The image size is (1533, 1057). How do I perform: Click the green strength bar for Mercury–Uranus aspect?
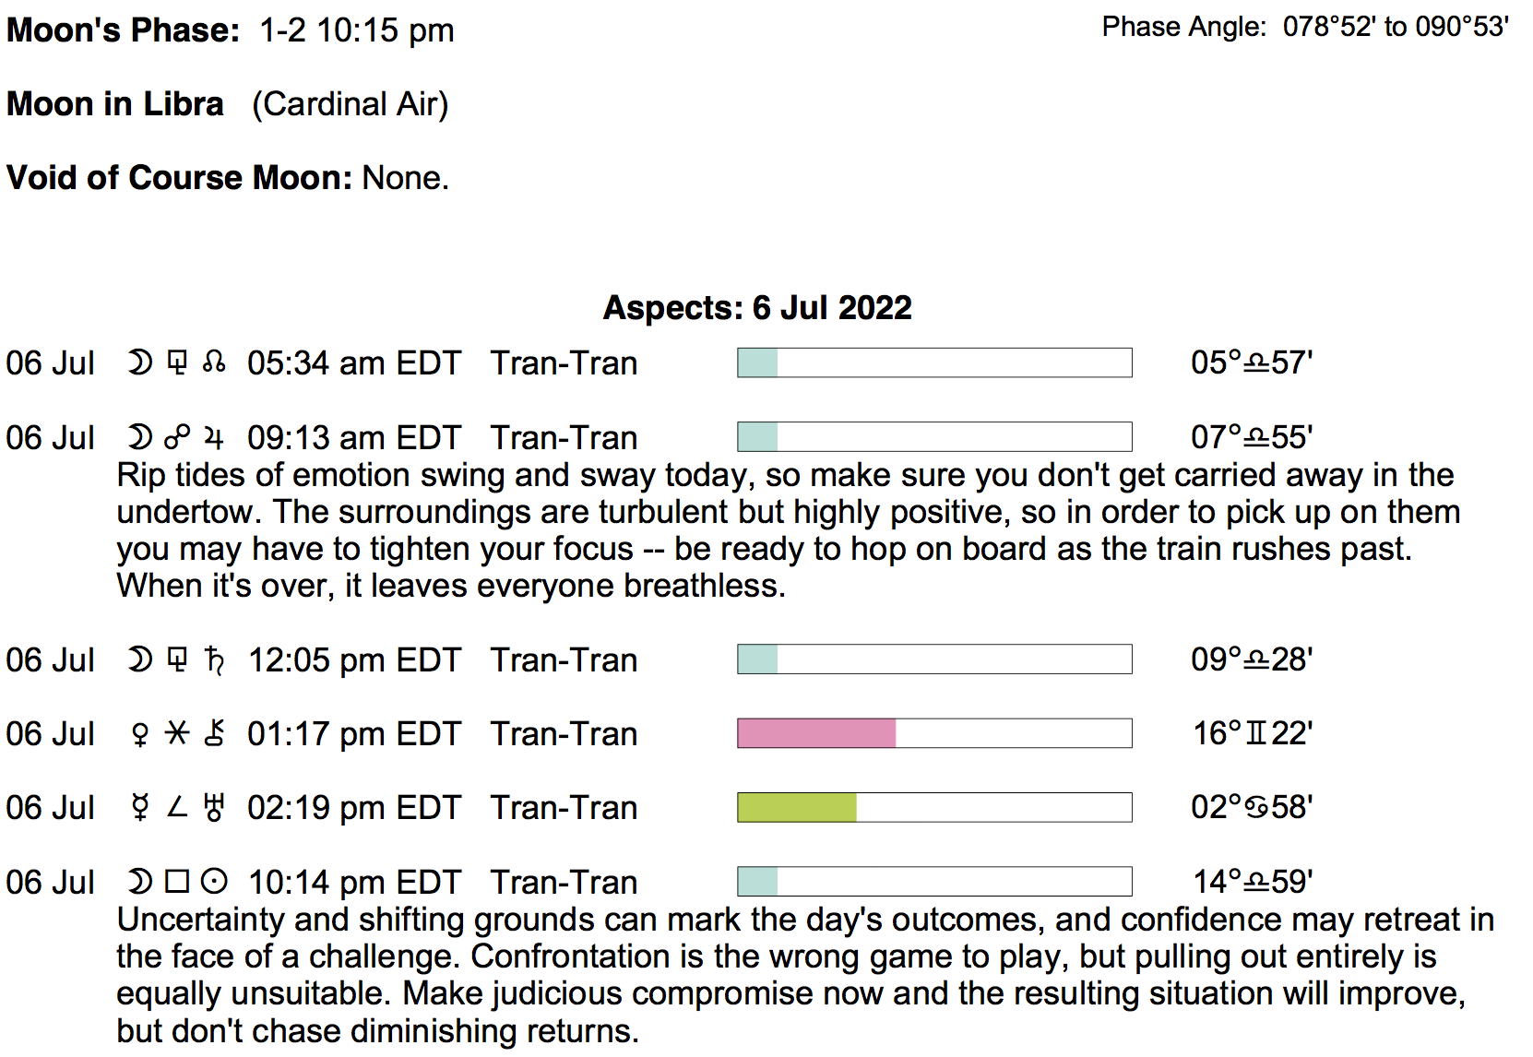pyautogui.click(x=797, y=807)
